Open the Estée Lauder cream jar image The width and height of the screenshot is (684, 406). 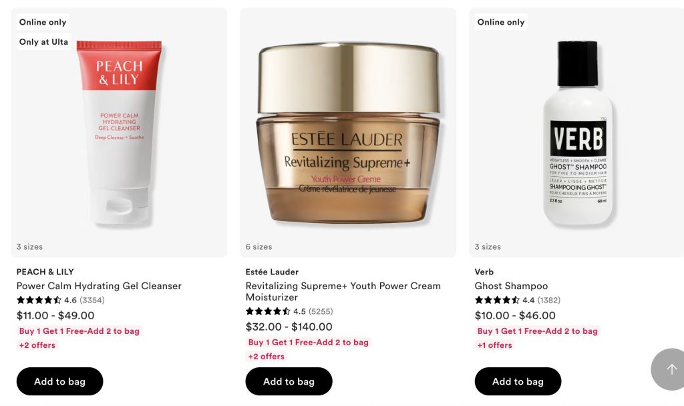[x=348, y=133]
